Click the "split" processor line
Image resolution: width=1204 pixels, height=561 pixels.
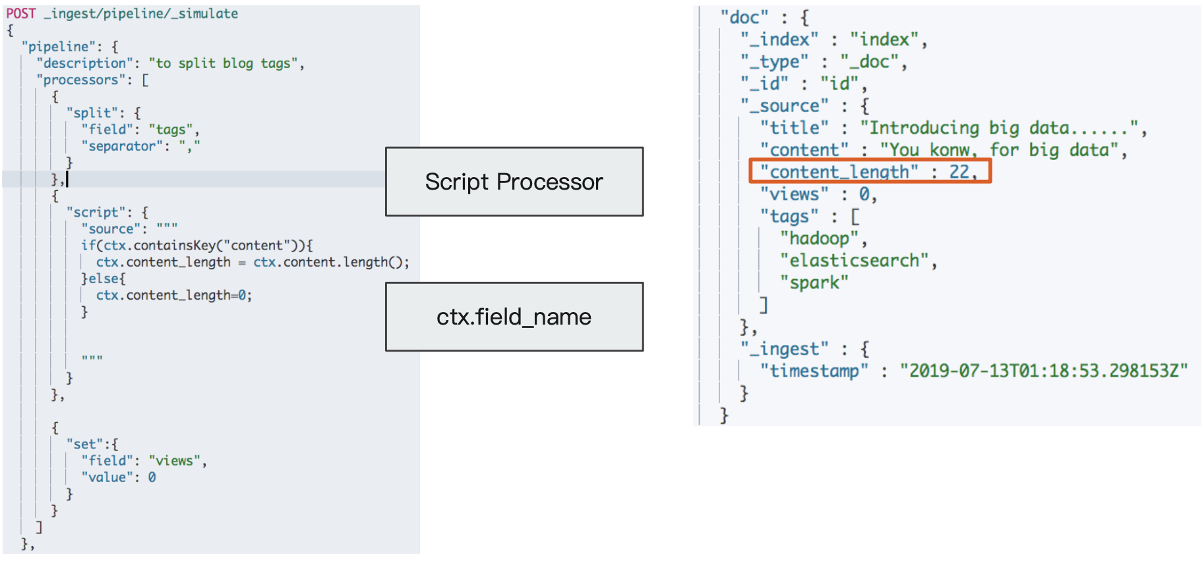pyautogui.click(x=104, y=113)
